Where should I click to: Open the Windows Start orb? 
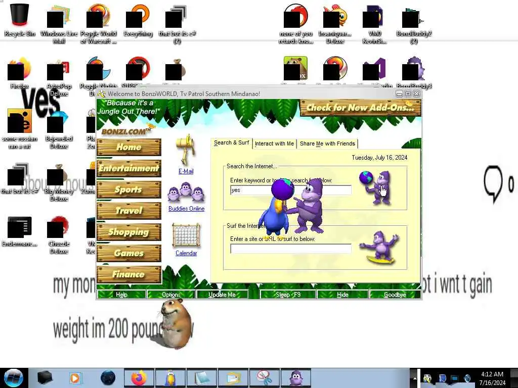14,378
